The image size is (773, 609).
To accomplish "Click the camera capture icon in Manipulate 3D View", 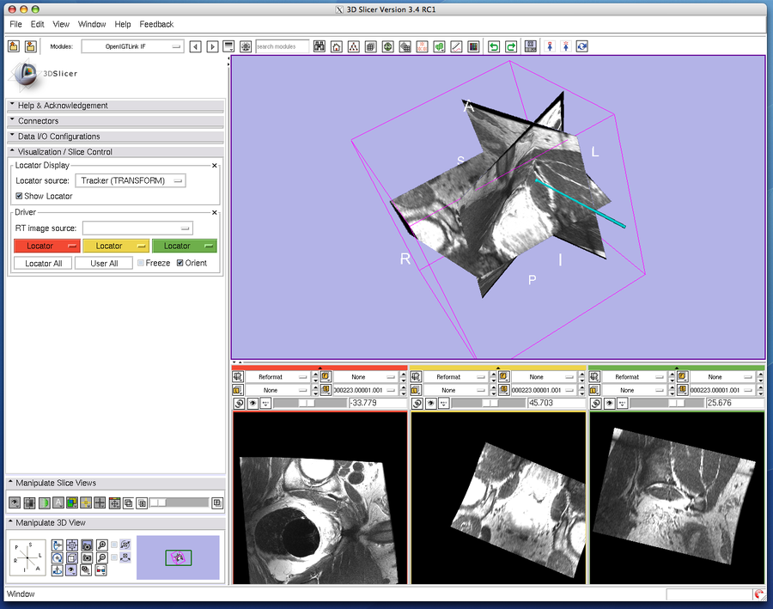I will [x=87, y=557].
